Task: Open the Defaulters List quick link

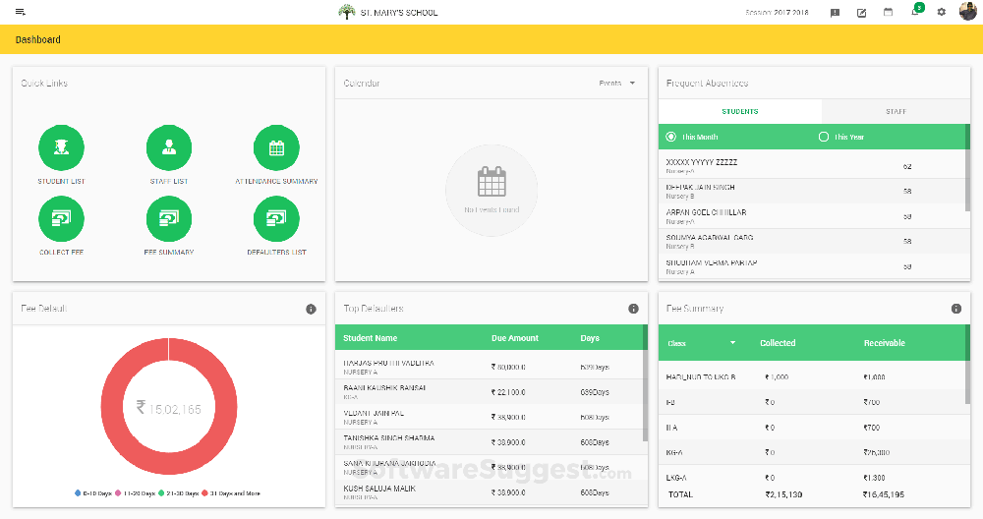Action: (276, 218)
